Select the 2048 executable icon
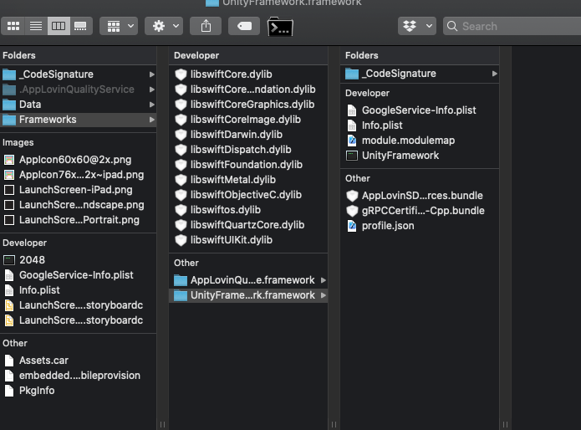581x430 pixels. [9, 260]
